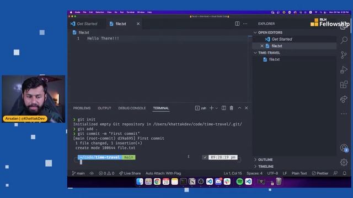Start Live Share from status bar
Image resolution: width=353 pixels, height=198 pixels.
click(x=130, y=173)
